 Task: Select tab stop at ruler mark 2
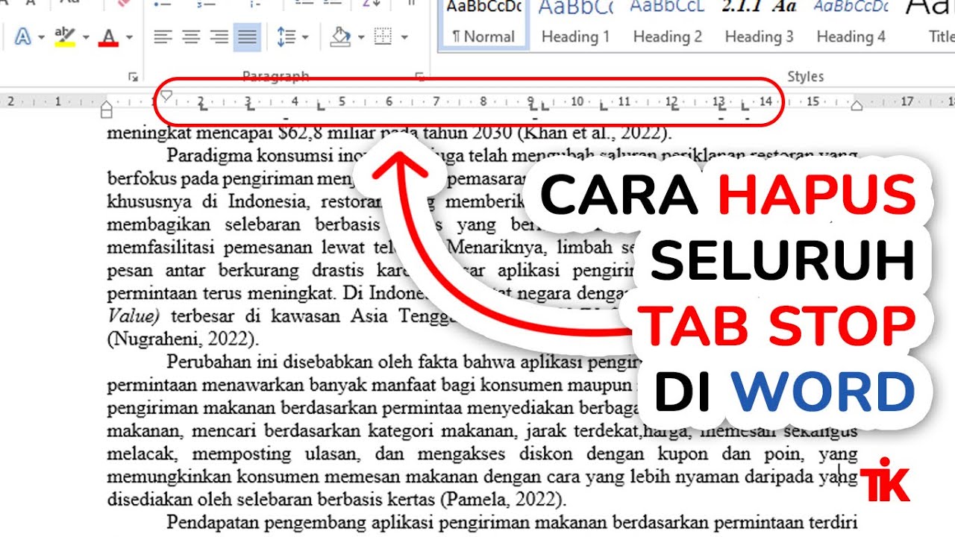(x=202, y=107)
